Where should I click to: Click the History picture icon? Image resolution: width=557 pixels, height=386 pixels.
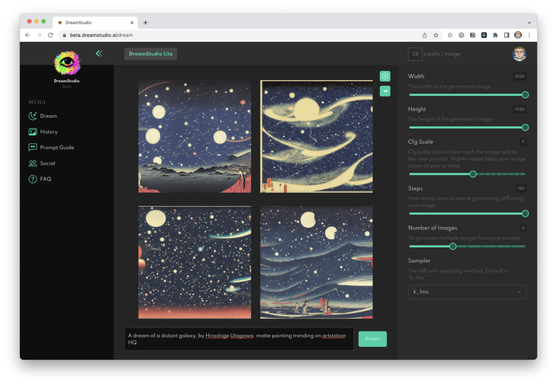pyautogui.click(x=33, y=132)
